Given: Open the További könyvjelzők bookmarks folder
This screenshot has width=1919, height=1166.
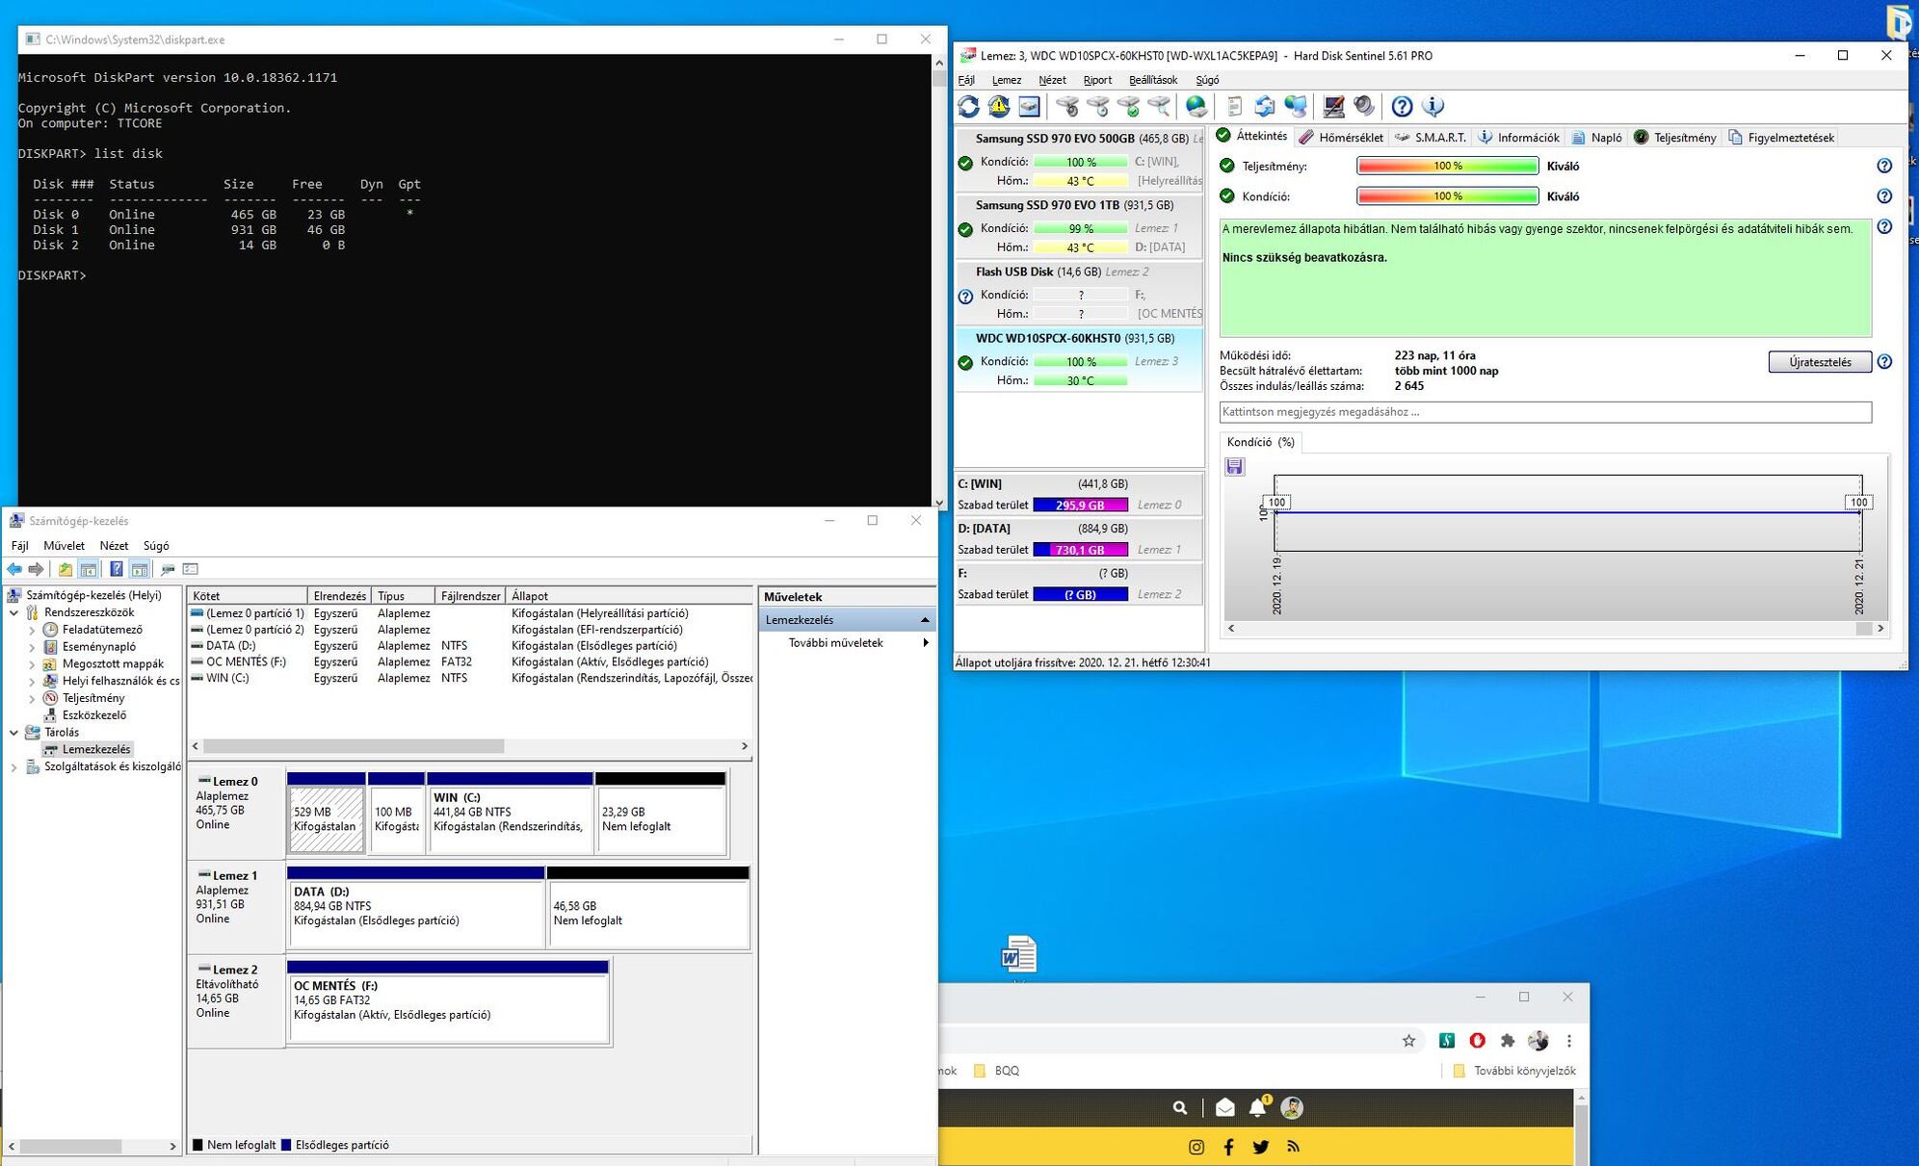Looking at the screenshot, I should 1514,1071.
